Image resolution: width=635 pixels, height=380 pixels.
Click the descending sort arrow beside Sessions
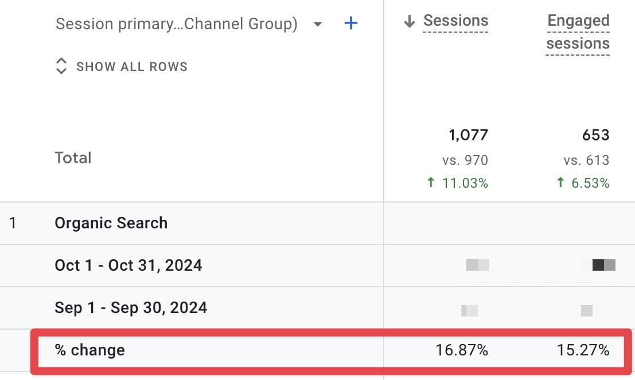coord(408,21)
